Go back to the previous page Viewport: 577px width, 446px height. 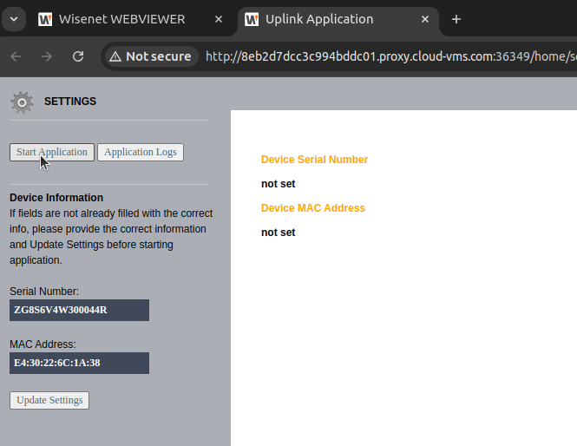(x=16, y=56)
